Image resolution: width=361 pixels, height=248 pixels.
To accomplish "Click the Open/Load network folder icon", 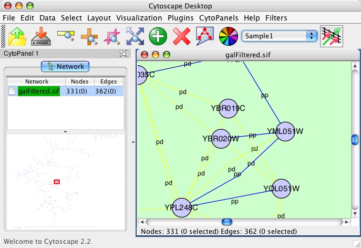I will (17, 36).
